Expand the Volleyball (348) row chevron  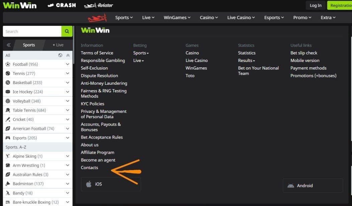coord(67,101)
